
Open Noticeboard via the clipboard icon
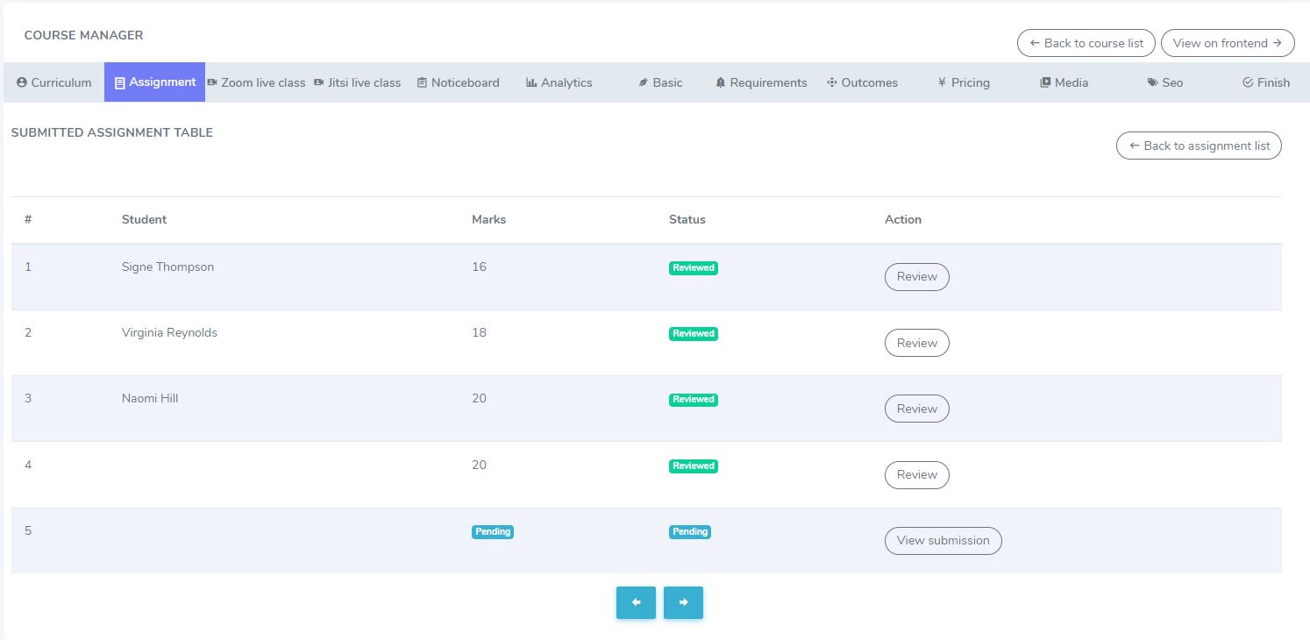click(x=422, y=82)
